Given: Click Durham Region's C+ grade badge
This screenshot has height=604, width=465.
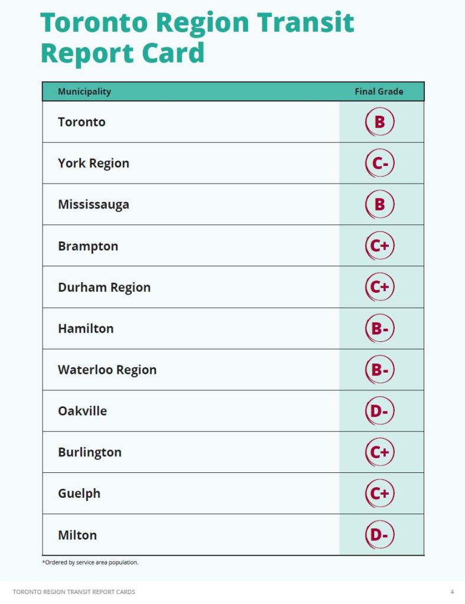Looking at the screenshot, I should click(379, 288).
